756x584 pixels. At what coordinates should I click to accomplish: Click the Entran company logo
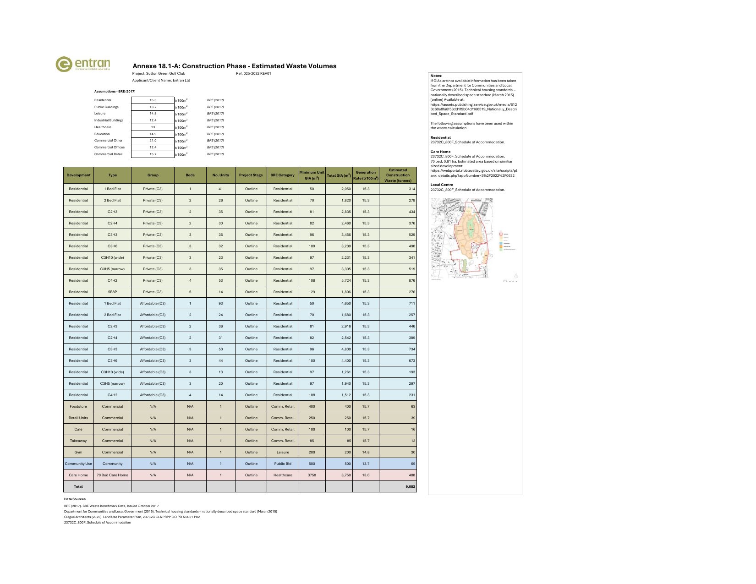coord(83,64)
